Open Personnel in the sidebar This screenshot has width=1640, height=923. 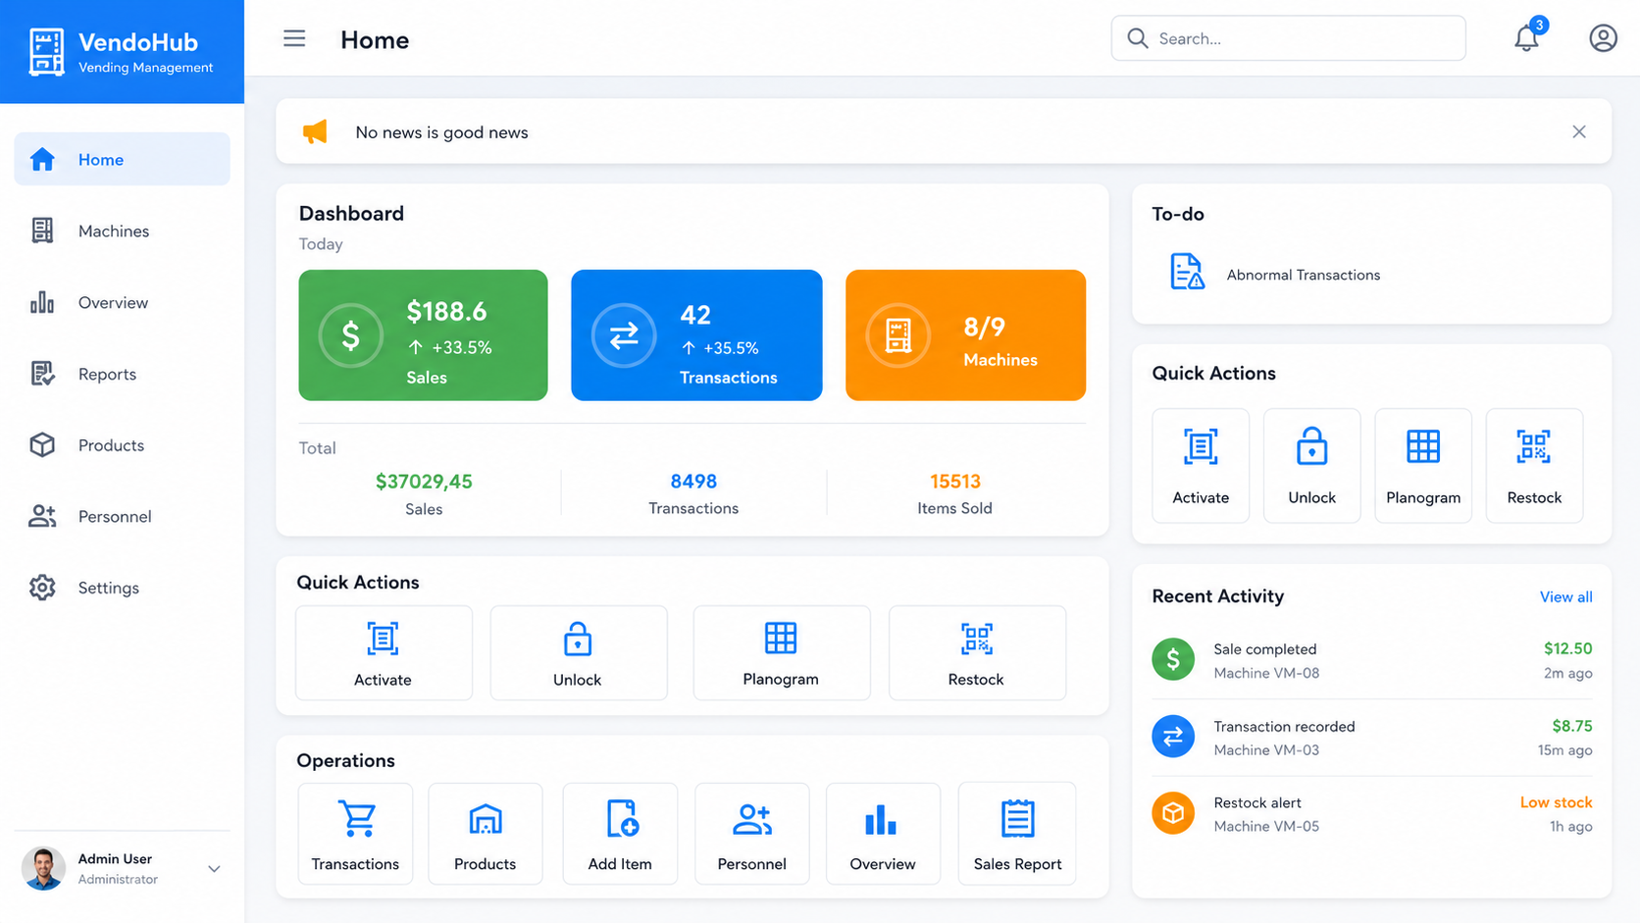click(122, 516)
